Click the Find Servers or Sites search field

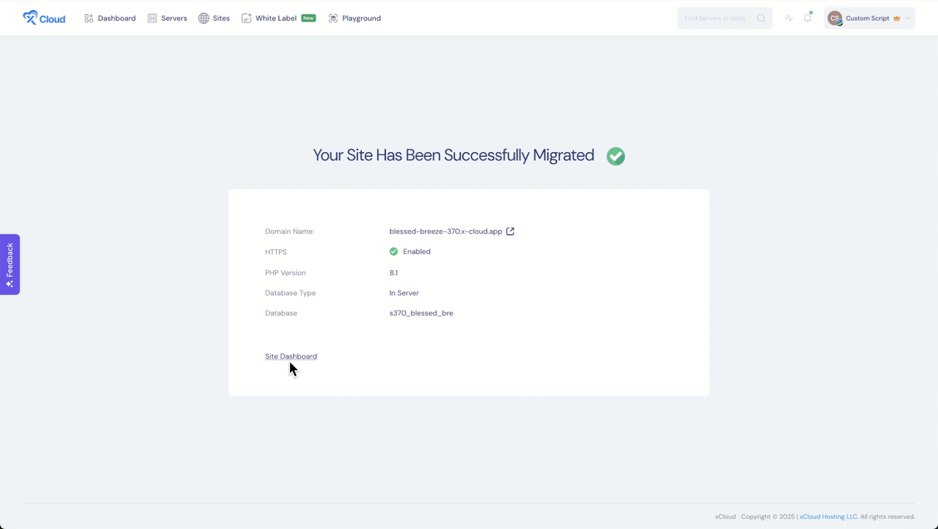[715, 18]
